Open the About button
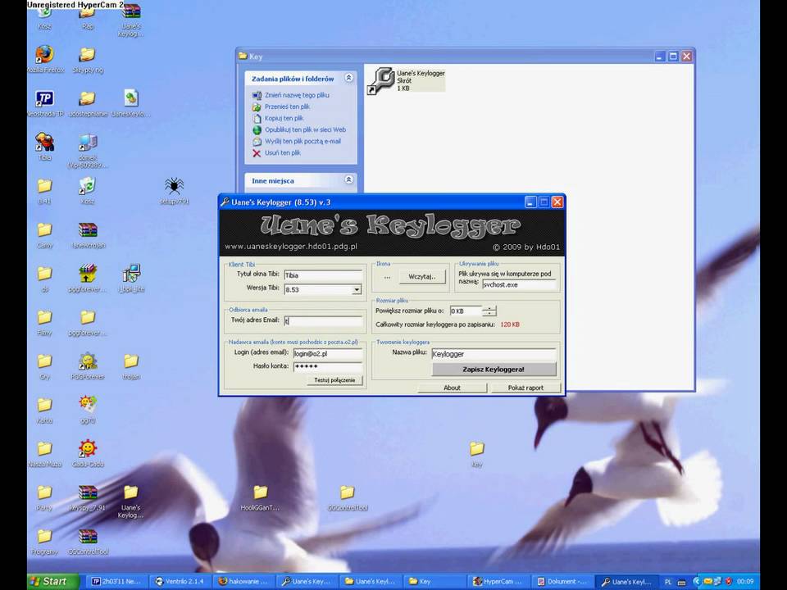Screen dimensions: 787x590 [452, 388]
